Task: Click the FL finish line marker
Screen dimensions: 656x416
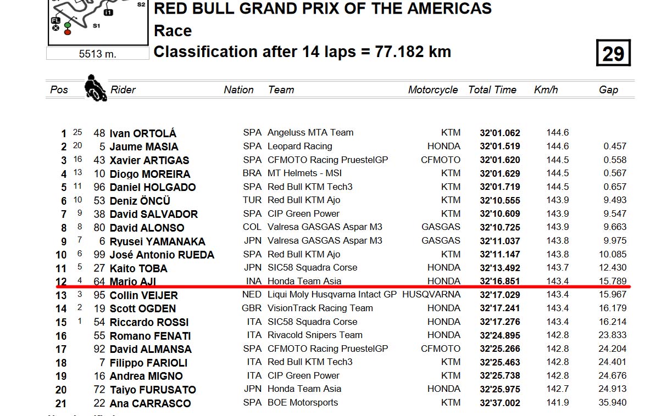Action: 55,20
